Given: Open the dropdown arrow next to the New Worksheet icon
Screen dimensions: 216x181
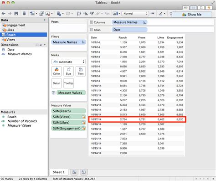Looking at the screenshot, I should 36,14.
